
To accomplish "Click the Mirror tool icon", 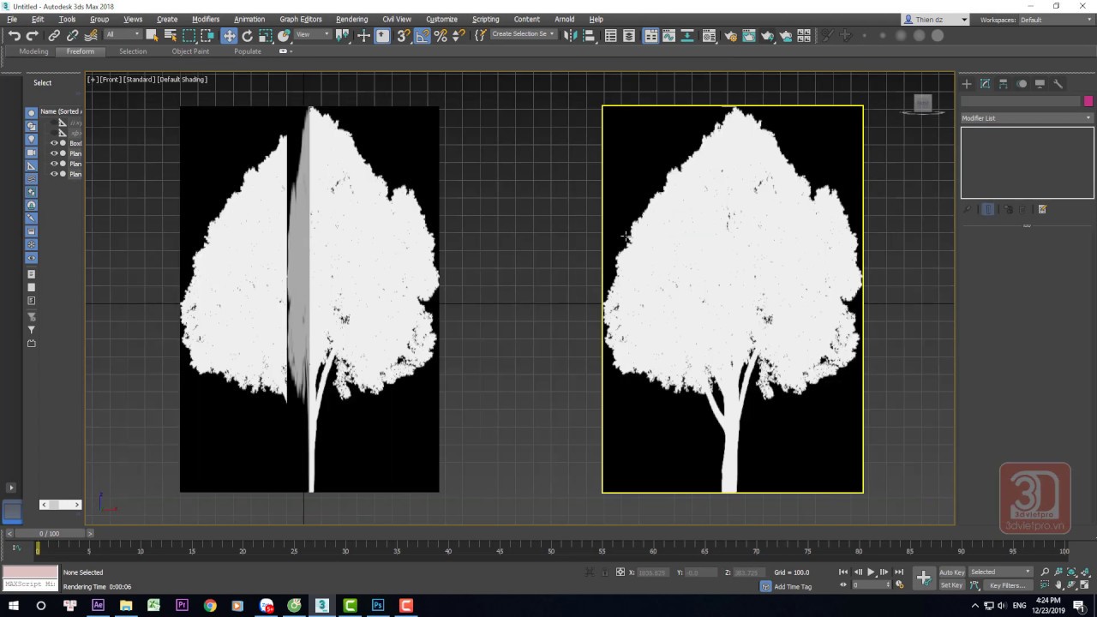I will pyautogui.click(x=571, y=35).
